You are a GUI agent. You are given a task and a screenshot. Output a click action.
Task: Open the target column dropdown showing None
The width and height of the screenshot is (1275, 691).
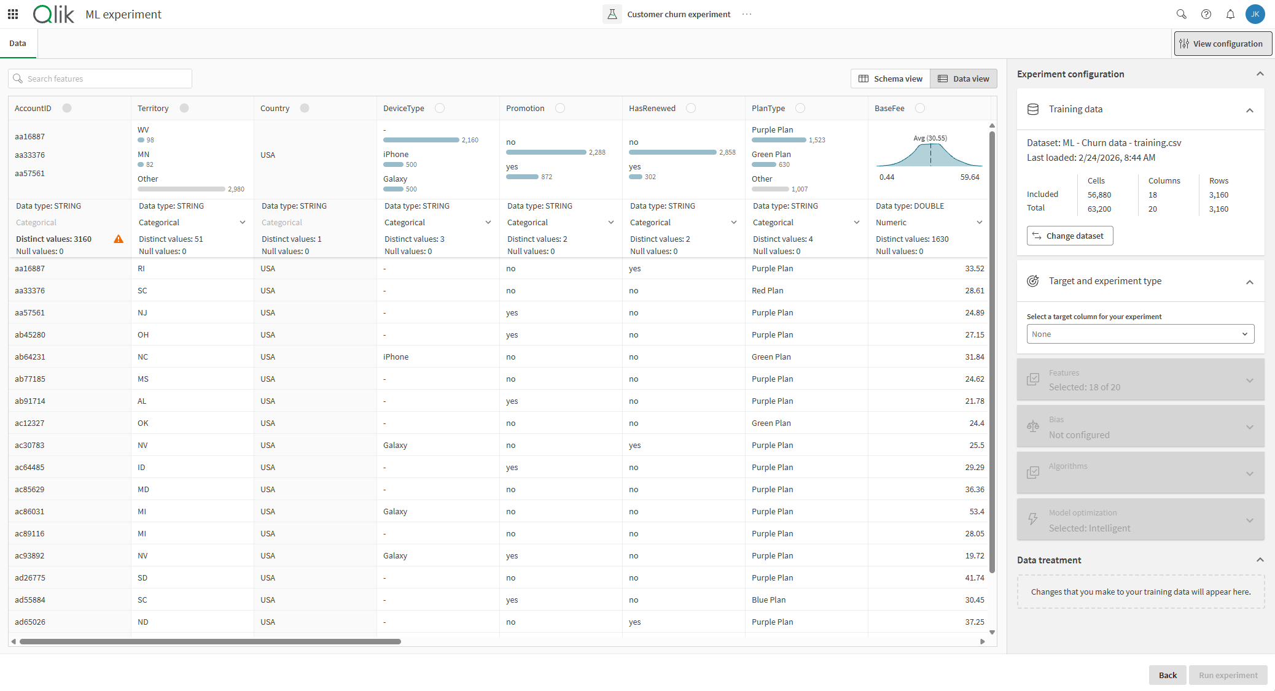(1140, 333)
